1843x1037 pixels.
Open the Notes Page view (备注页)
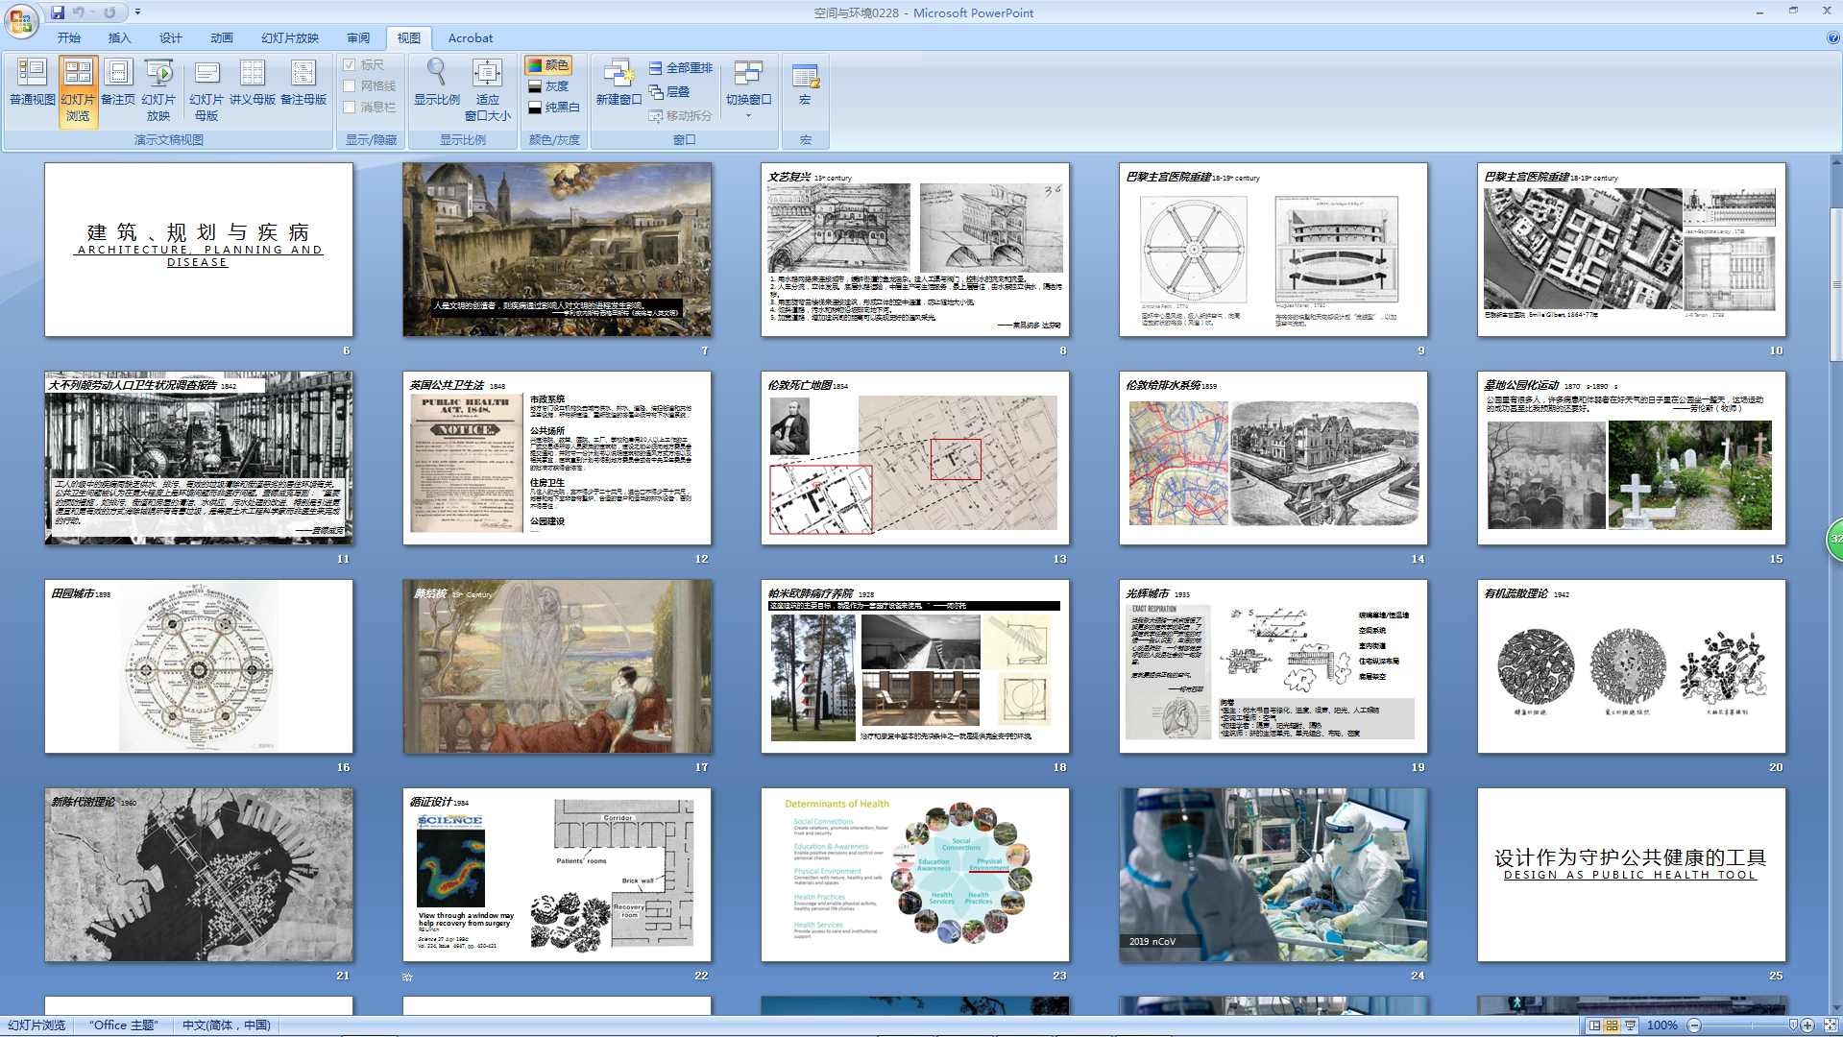coord(118,83)
